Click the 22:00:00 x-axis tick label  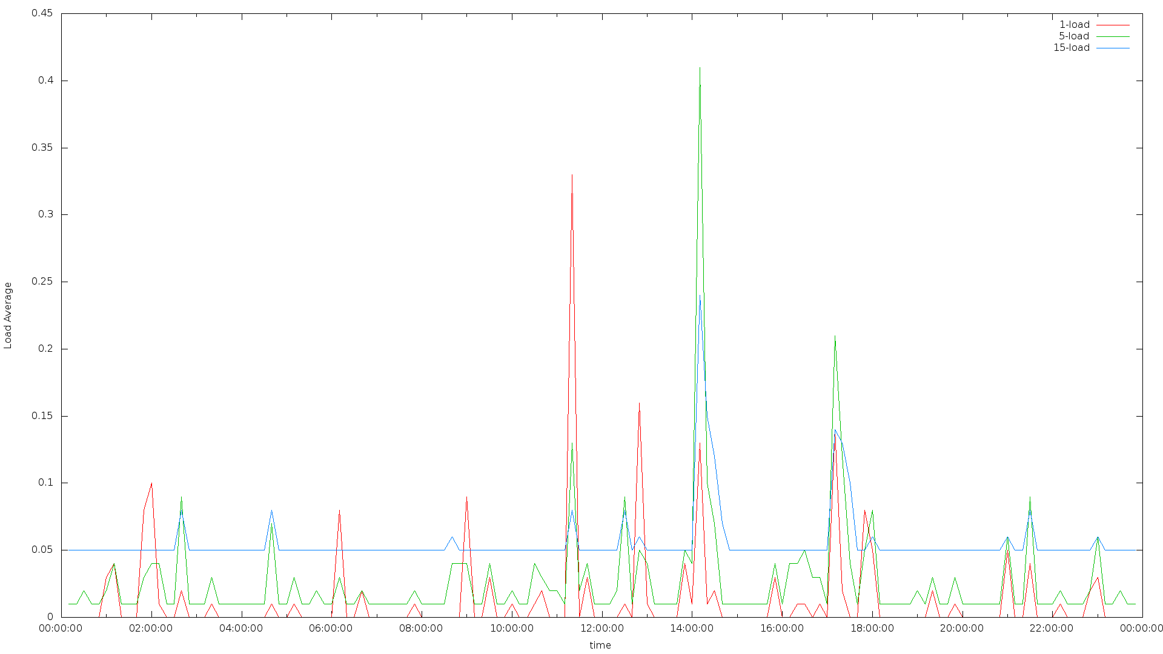[x=1052, y=629]
